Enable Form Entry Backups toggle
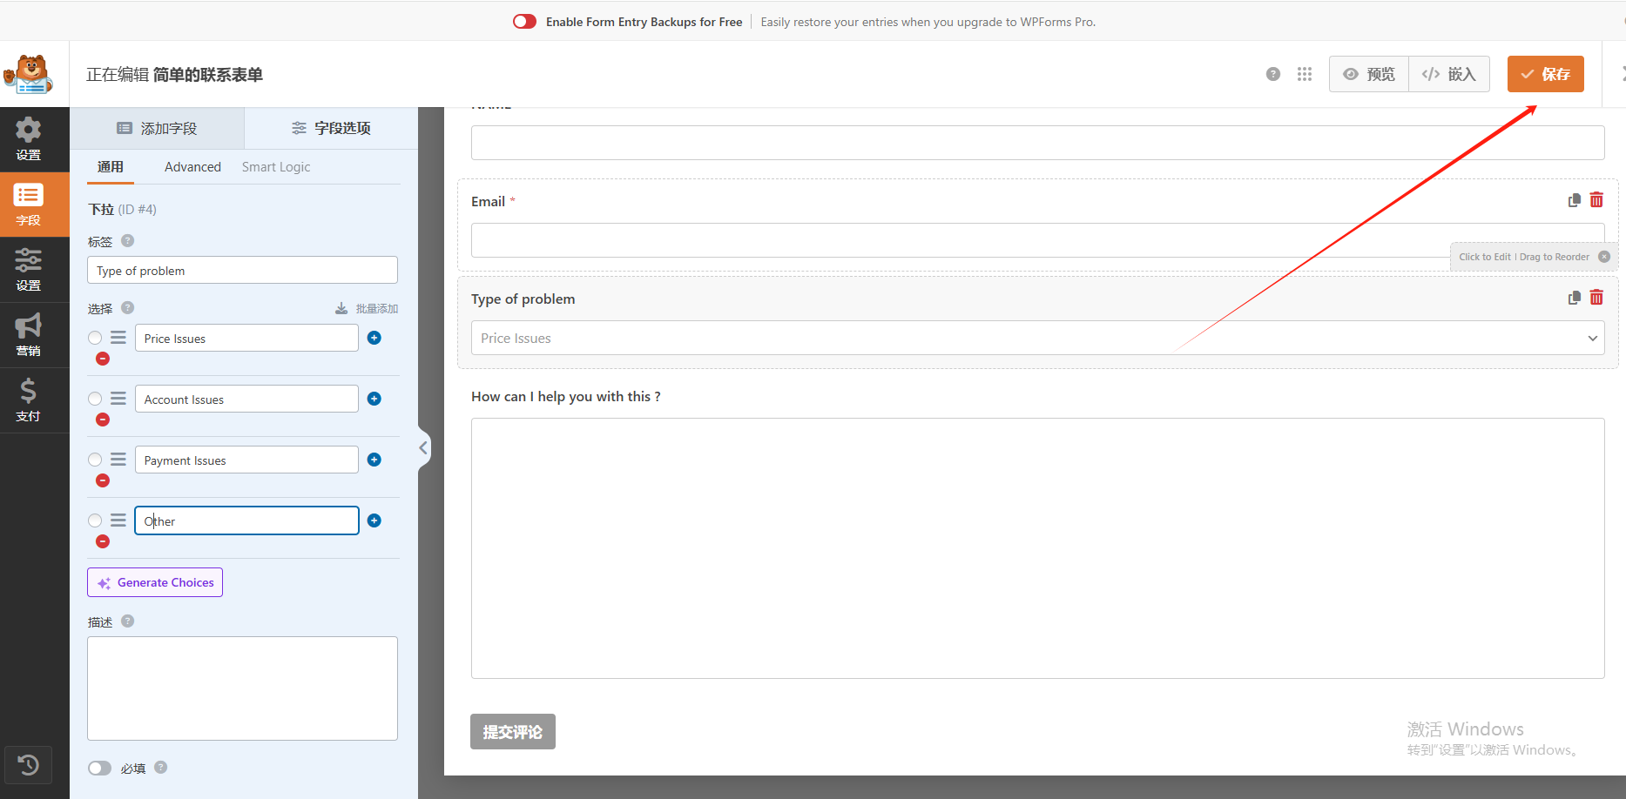The image size is (1626, 799). [x=524, y=22]
